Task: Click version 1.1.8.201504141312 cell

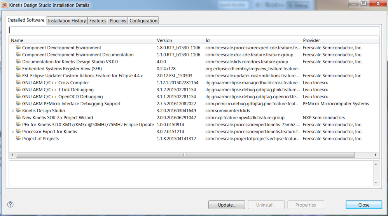Action: (x=176, y=138)
